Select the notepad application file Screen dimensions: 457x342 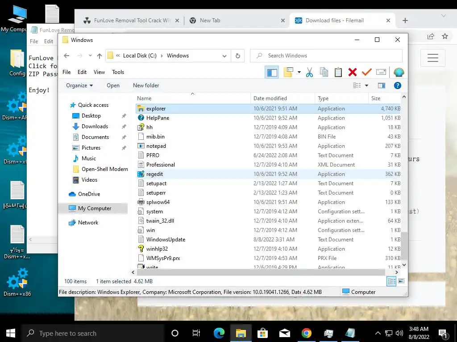tap(268, 146)
